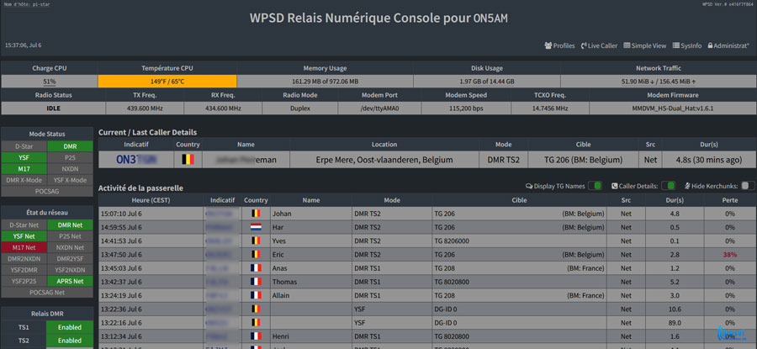Click the network traffic value cell
Image resolution: width=757 pixels, height=349 pixels.
659,81
